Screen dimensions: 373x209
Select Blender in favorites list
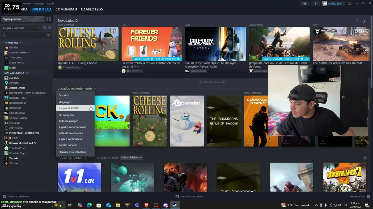coord(14,47)
